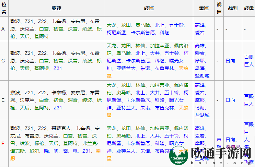Open Z31 link in row E destroyers
Viewport: 255px width, 167px height.
coord(58,108)
